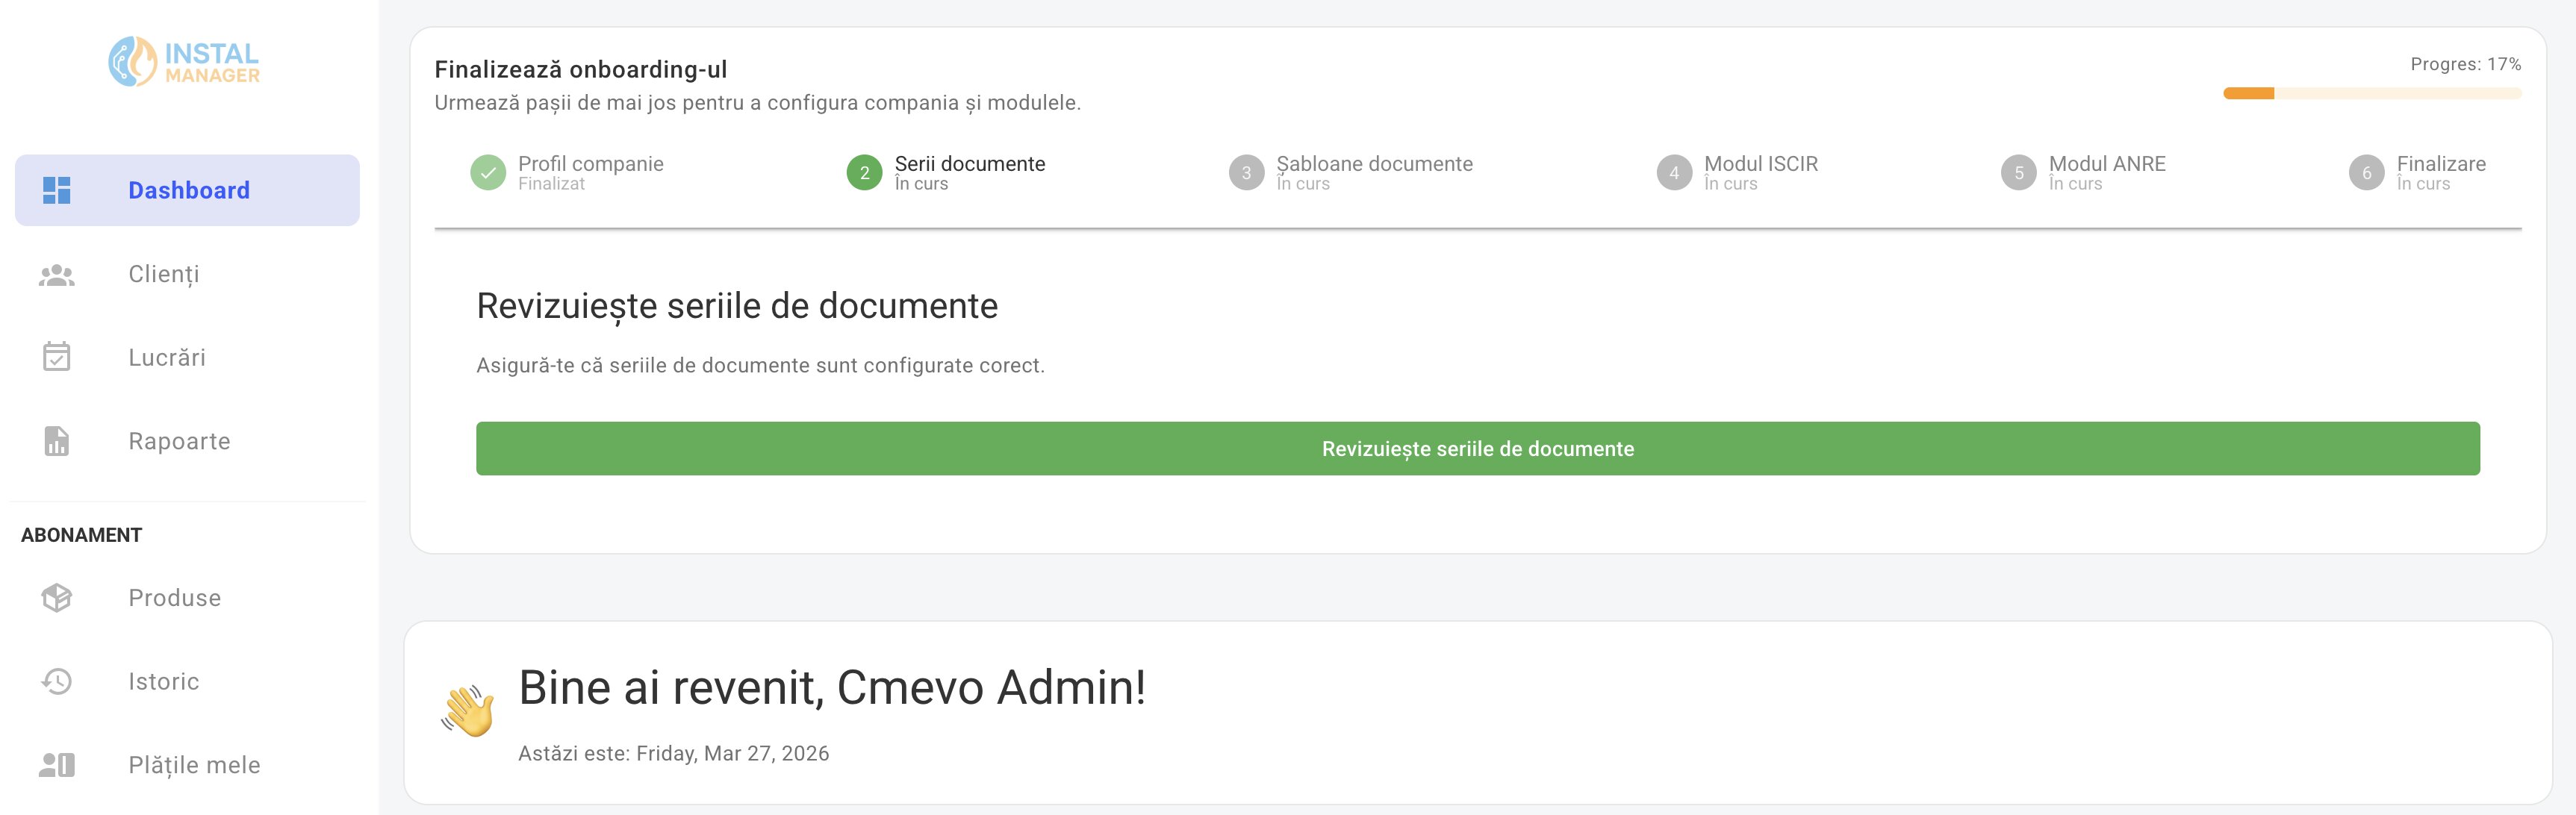
Task: Open step 2 Serii documente
Action: click(x=864, y=172)
